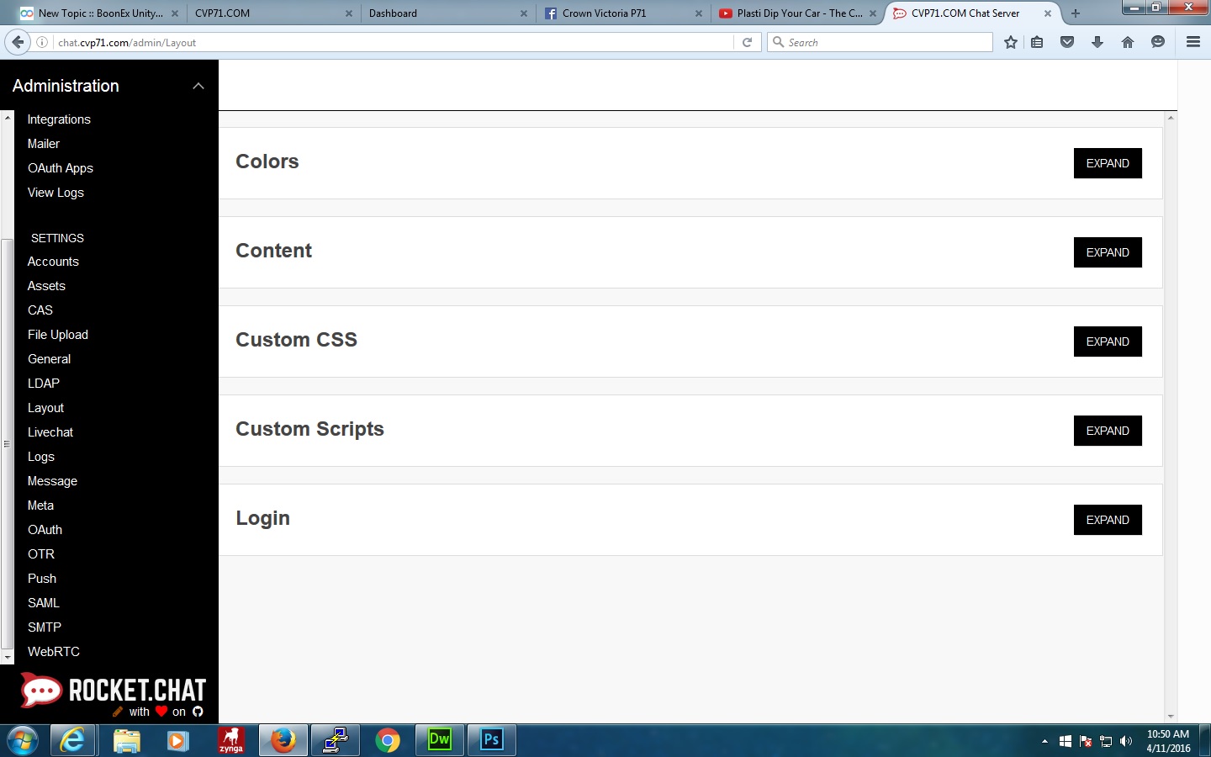This screenshot has width=1211, height=757.
Task: Open SMTP settings in sidebar
Action: point(45,627)
